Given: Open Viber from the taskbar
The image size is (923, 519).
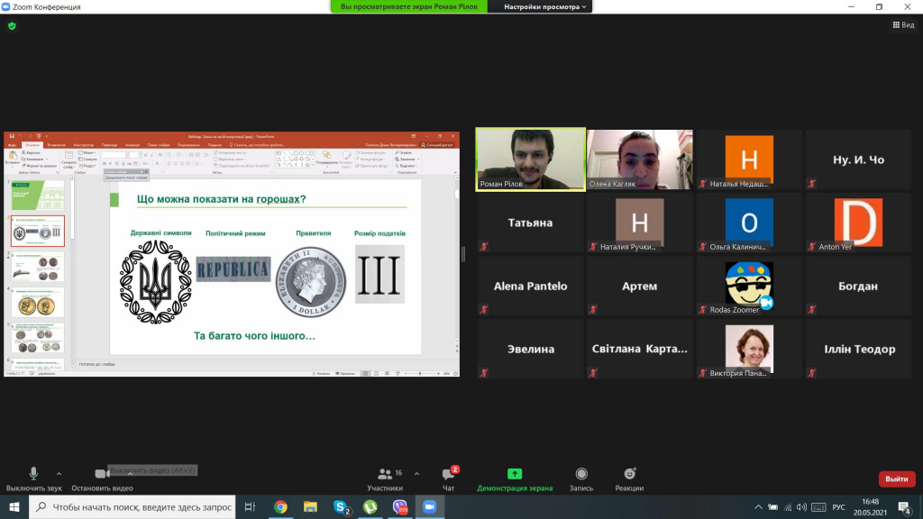Looking at the screenshot, I should coord(400,506).
